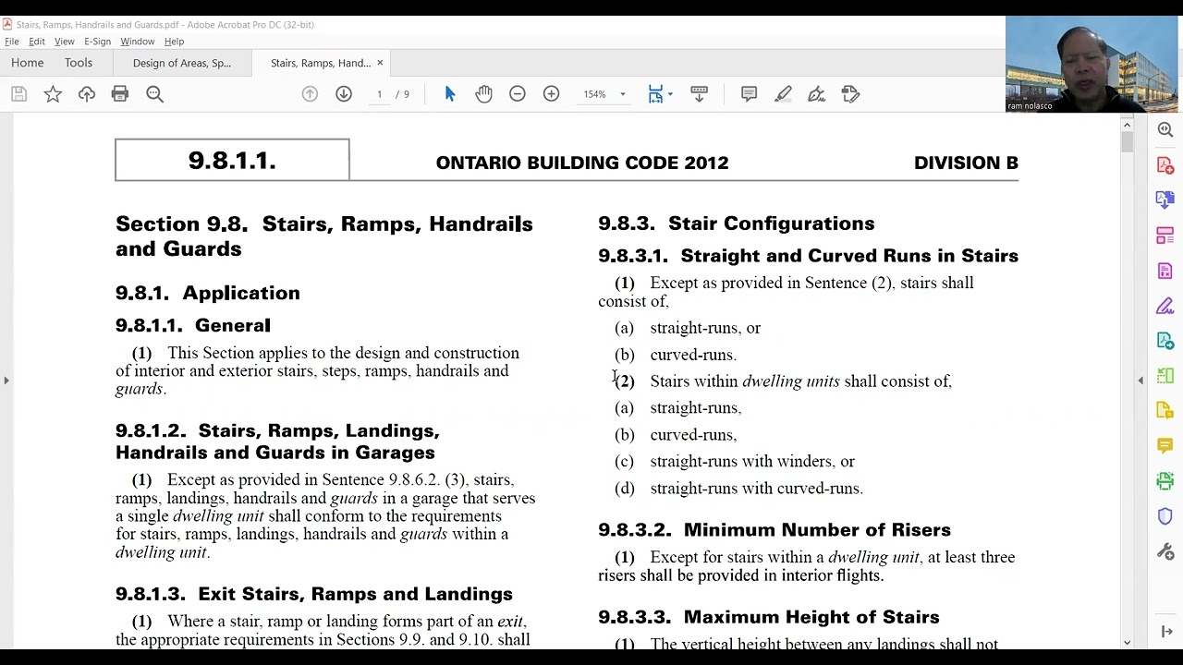This screenshot has height=665, width=1183.
Task: Click the scroll down arrow of scrollbar
Action: (1127, 642)
